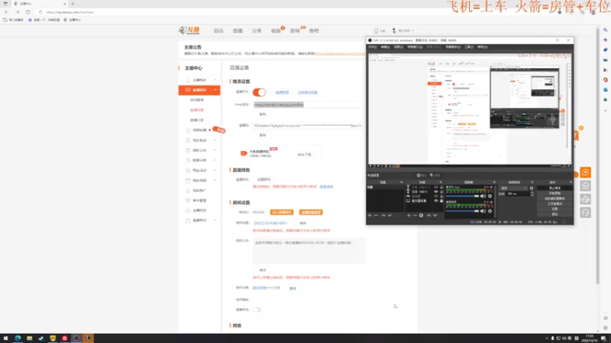Toggle eye icon of second 文本 source
The image size is (611, 343).
(436, 192)
